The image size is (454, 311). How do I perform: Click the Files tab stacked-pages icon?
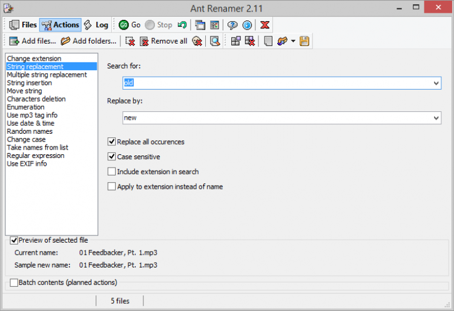tap(14, 25)
